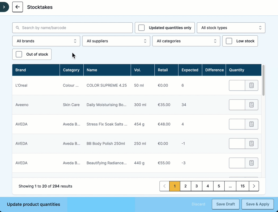Check the Out of stock filter
This screenshot has height=212, width=278.
19,54
